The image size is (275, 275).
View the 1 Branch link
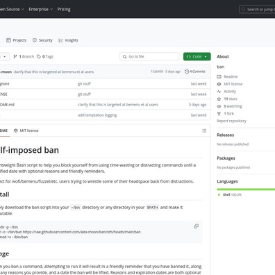click(x=24, y=56)
